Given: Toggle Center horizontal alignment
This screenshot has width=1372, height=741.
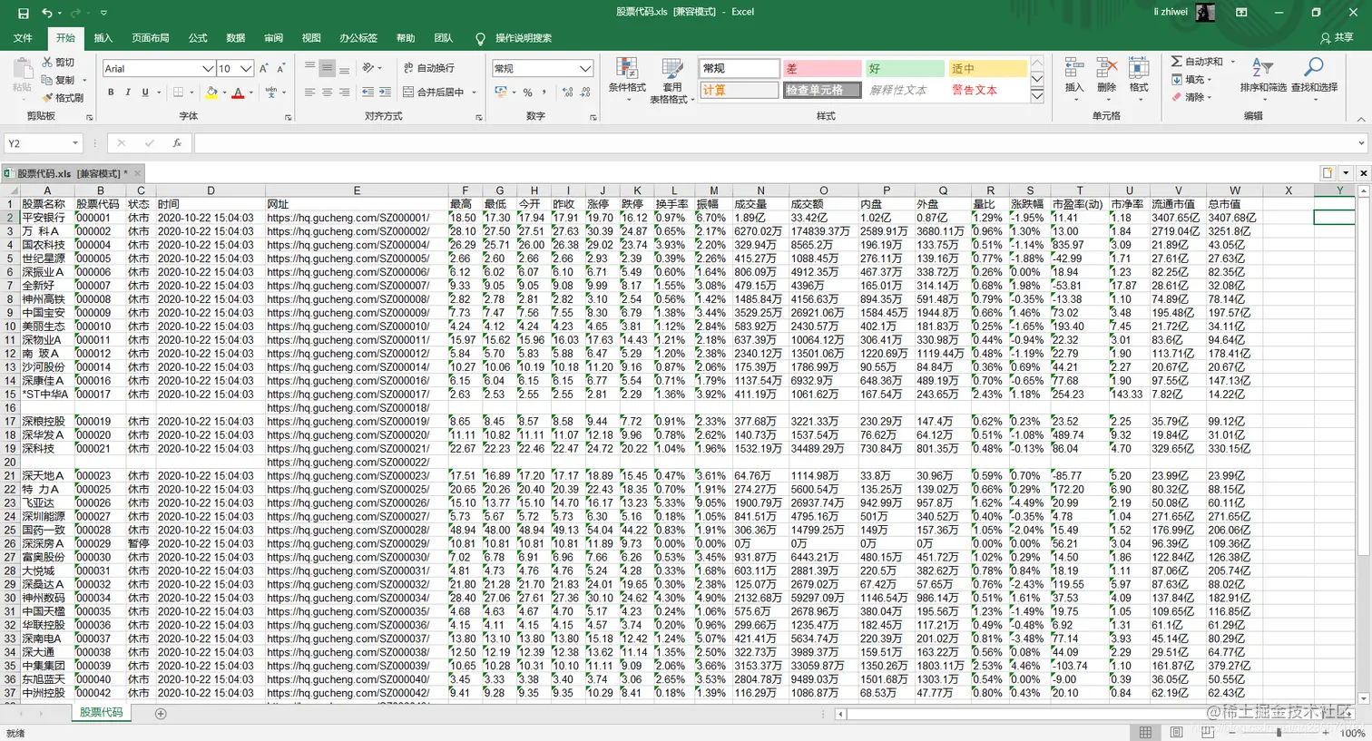Looking at the screenshot, I should click(327, 93).
